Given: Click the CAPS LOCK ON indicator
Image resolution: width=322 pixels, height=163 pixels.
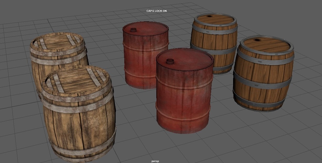Looking at the screenshot, I should [x=157, y=11].
